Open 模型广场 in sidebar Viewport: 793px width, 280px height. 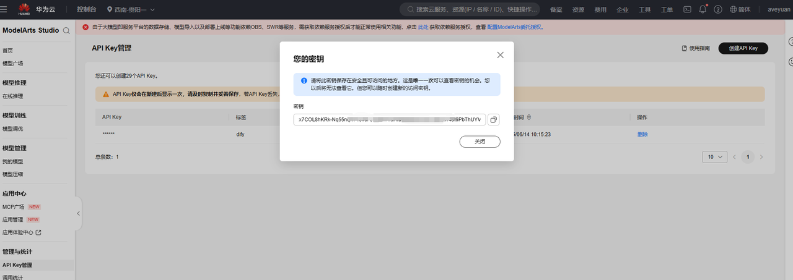coord(13,64)
